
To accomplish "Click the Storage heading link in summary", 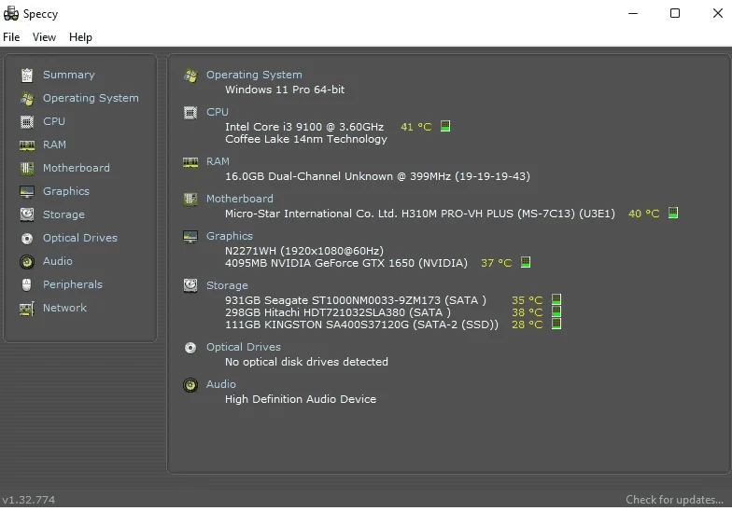I will pyautogui.click(x=227, y=285).
